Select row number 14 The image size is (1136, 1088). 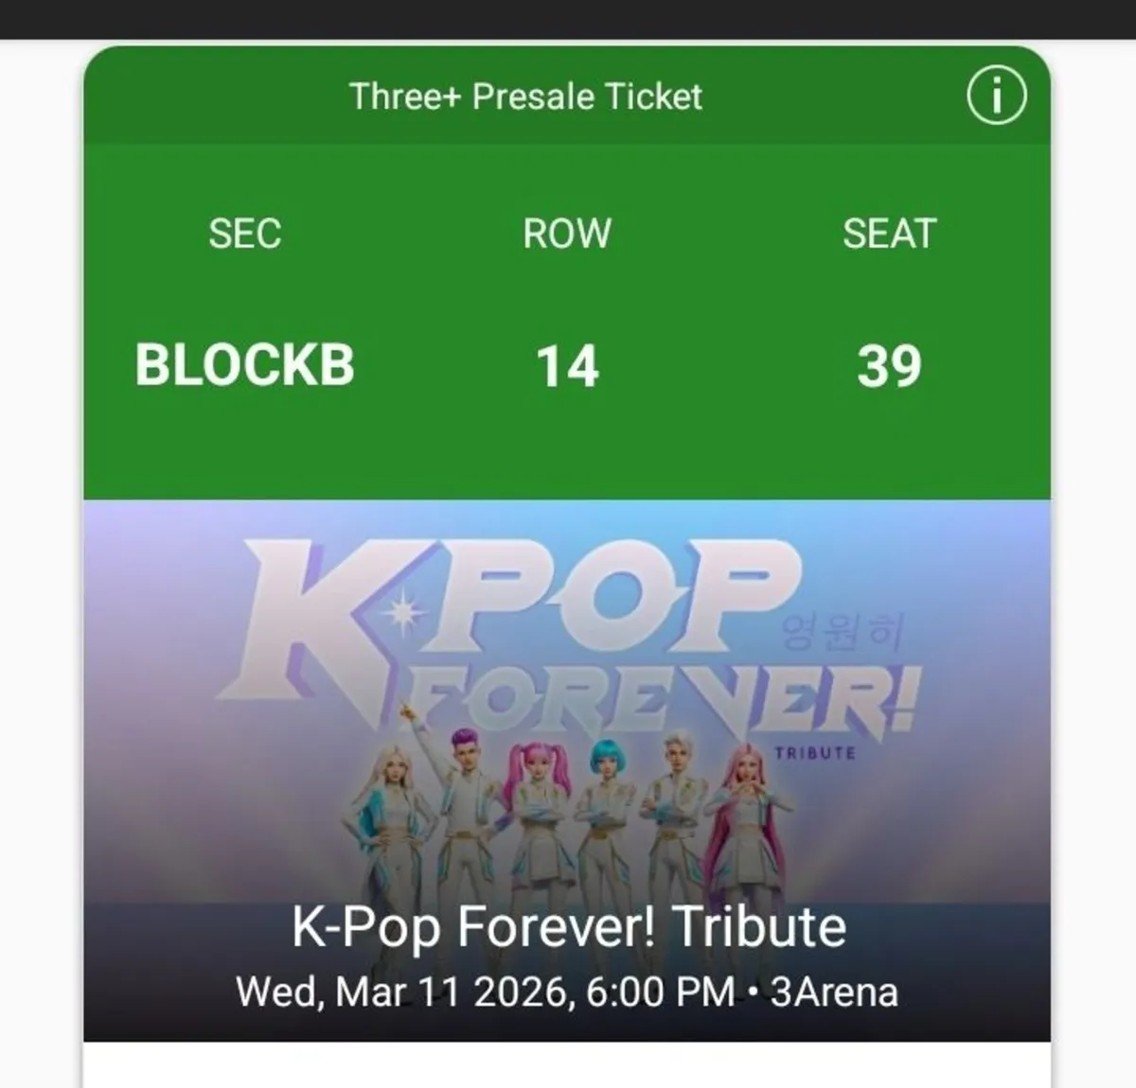(x=567, y=364)
